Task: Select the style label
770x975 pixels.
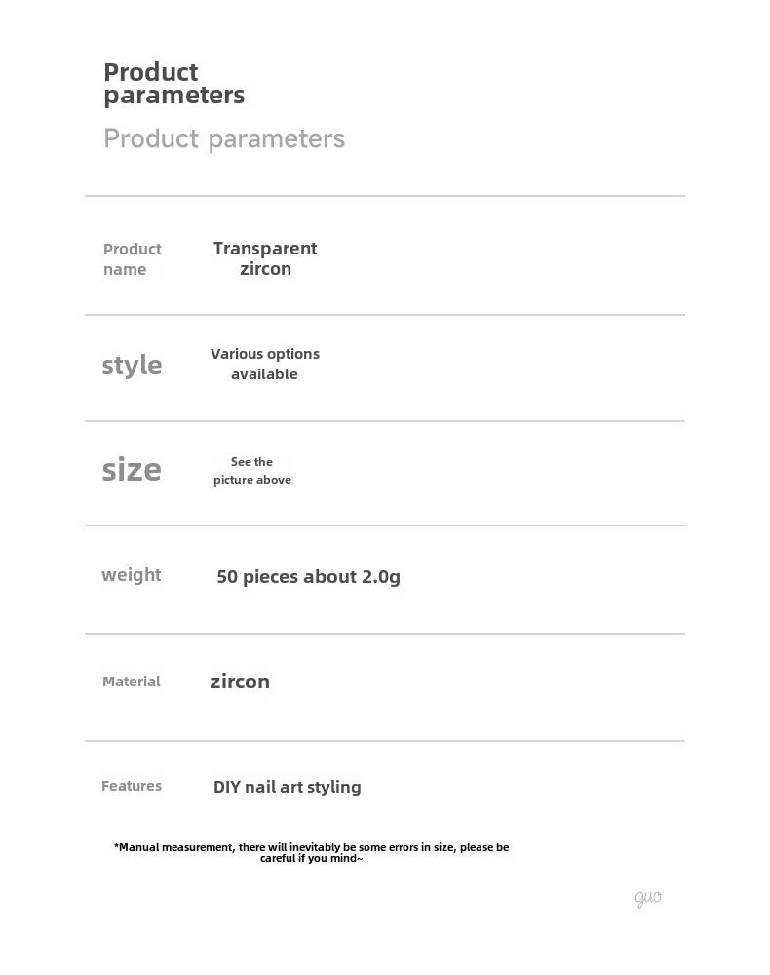Action: [132, 365]
